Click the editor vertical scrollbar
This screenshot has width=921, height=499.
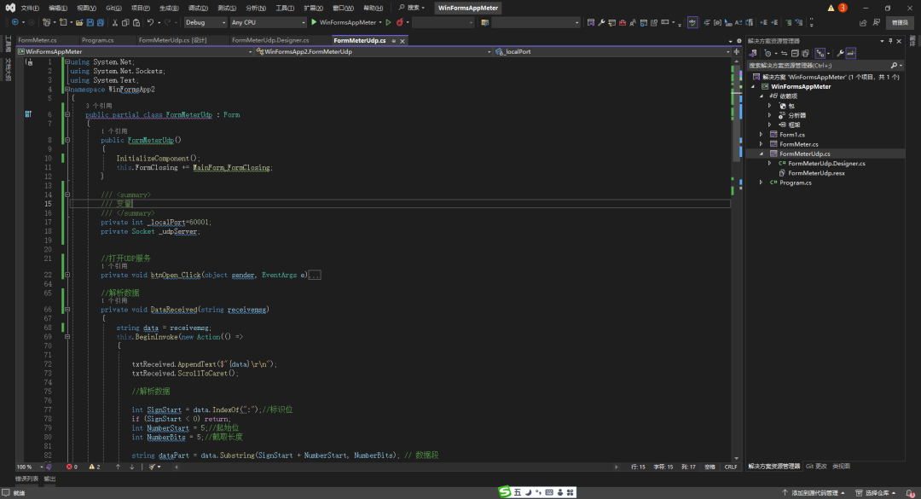[736, 256]
